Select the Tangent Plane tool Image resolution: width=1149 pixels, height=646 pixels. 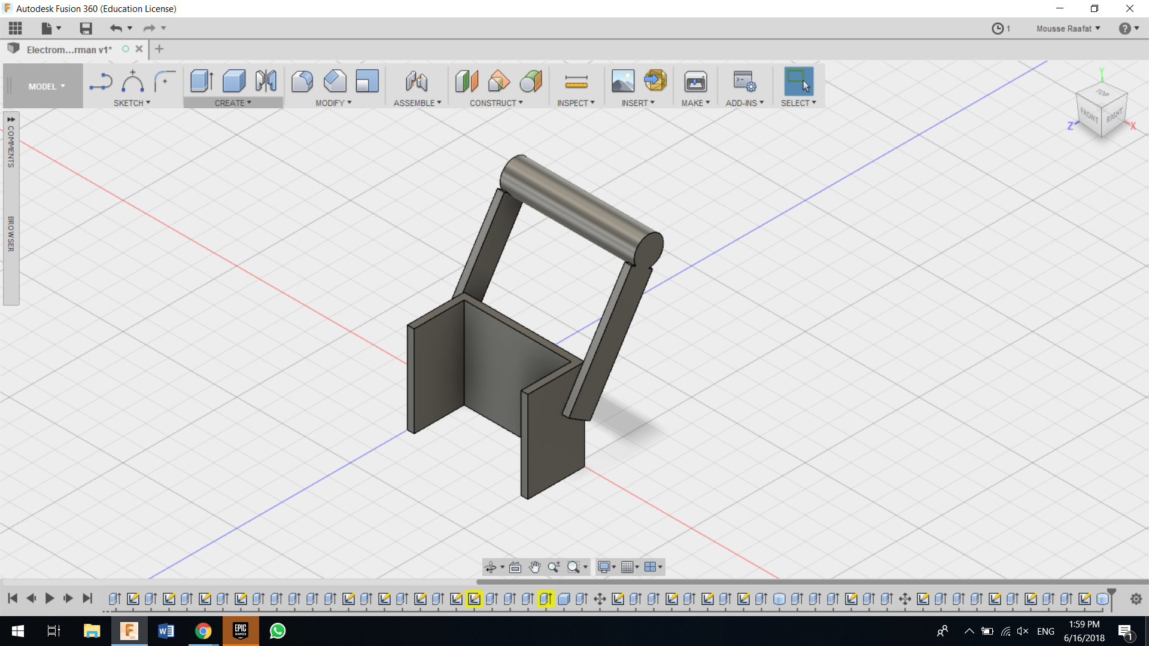[x=531, y=81]
